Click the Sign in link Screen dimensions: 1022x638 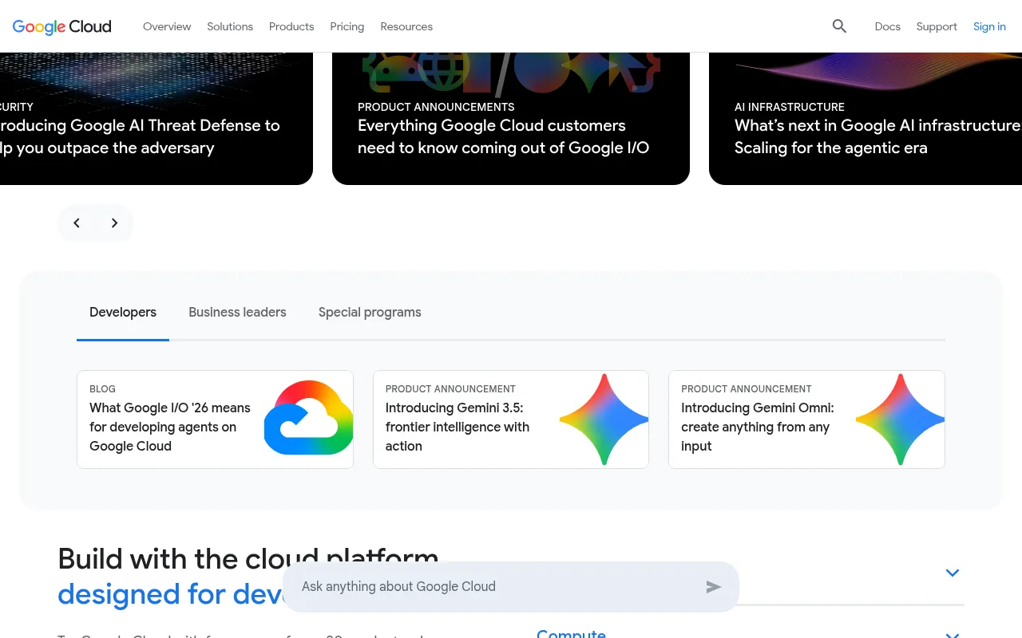click(989, 26)
